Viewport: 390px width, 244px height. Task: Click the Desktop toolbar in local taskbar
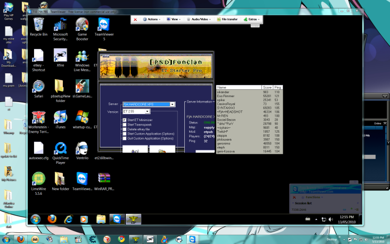click(x=331, y=239)
